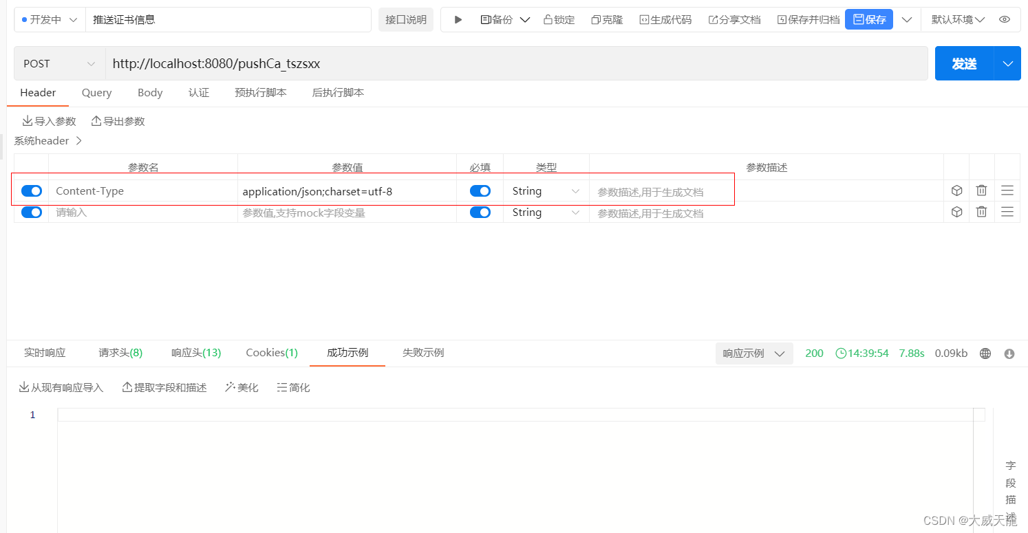Click 保存并归档 save and archive button

tap(809, 20)
